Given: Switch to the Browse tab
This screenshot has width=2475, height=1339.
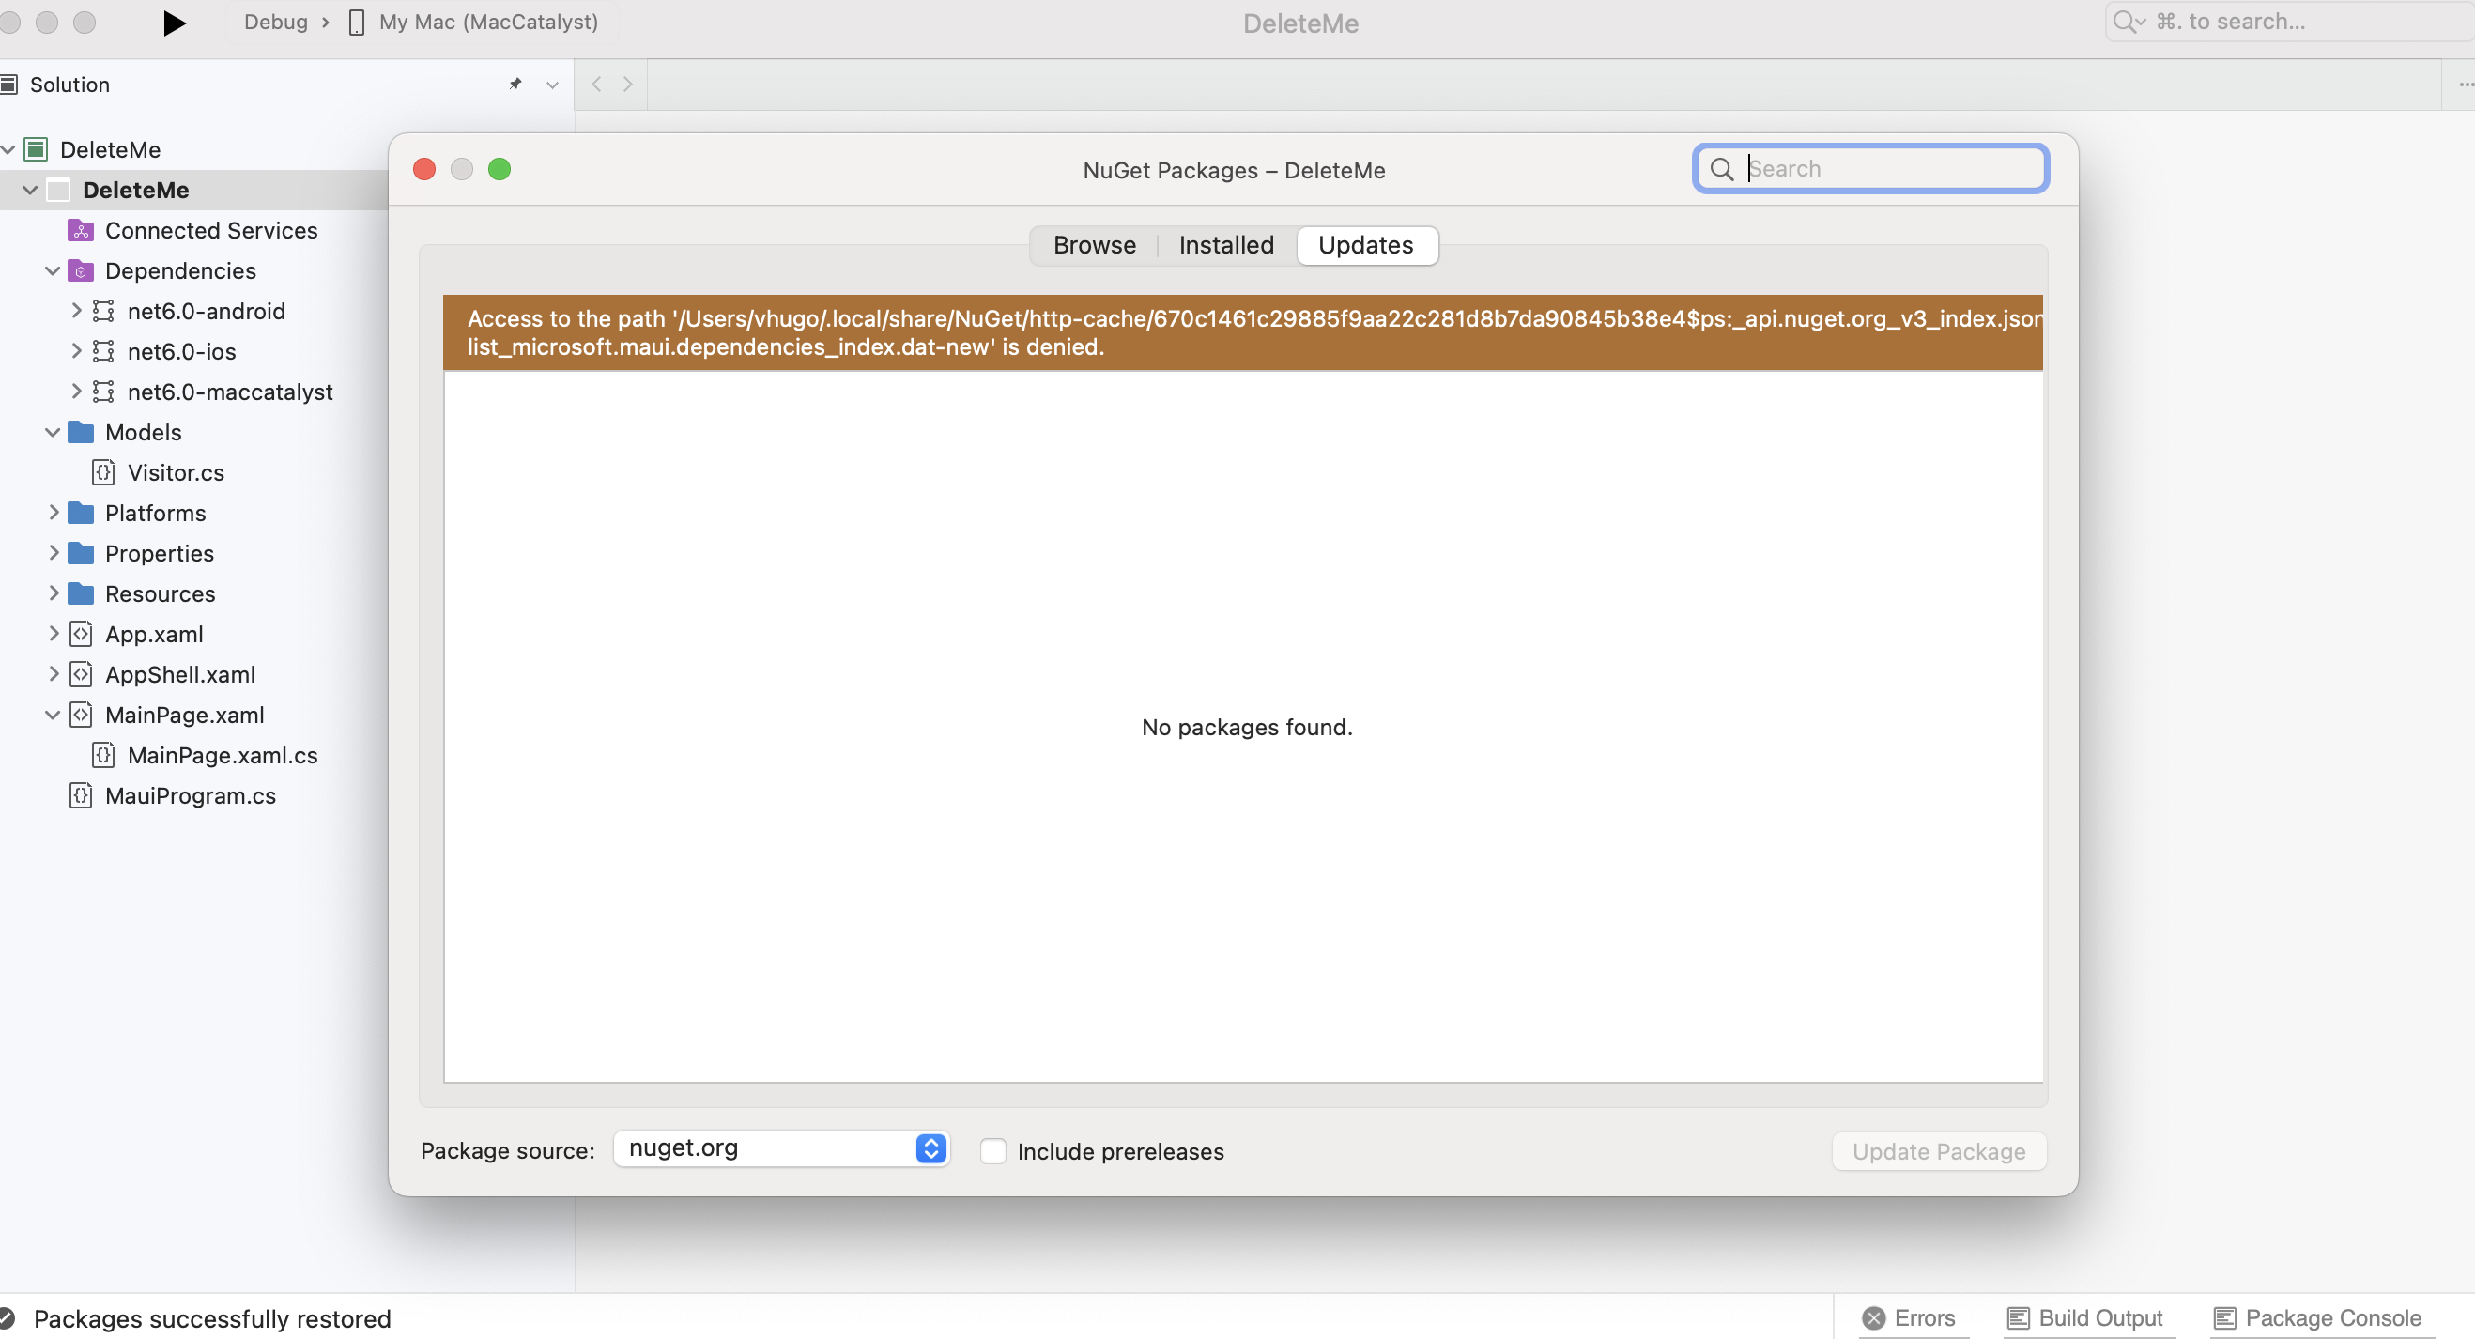Looking at the screenshot, I should 1094,245.
